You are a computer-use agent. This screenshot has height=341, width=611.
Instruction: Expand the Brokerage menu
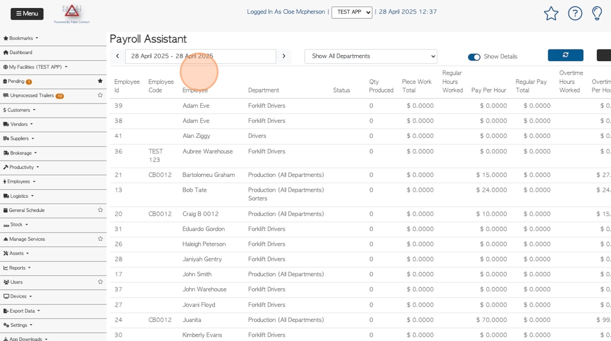[20, 153]
